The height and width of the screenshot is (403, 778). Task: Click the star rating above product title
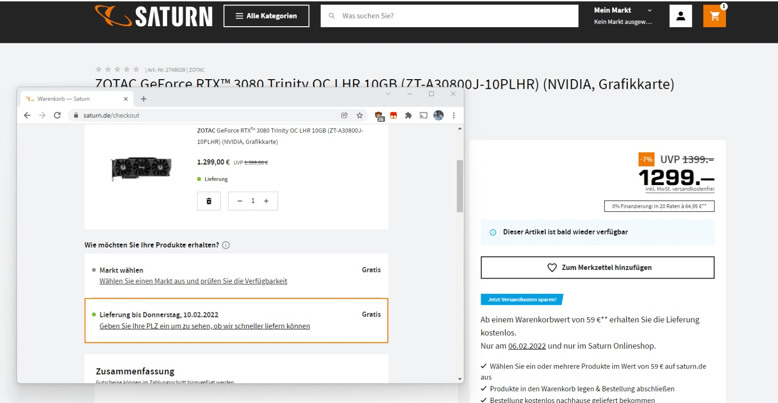coord(117,69)
